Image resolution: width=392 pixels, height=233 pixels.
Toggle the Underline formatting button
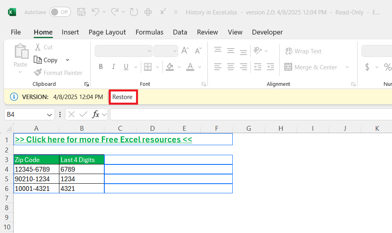click(126, 67)
